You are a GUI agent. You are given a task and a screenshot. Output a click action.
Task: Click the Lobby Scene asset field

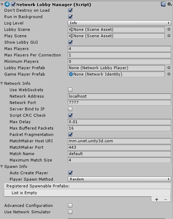tap(116, 29)
